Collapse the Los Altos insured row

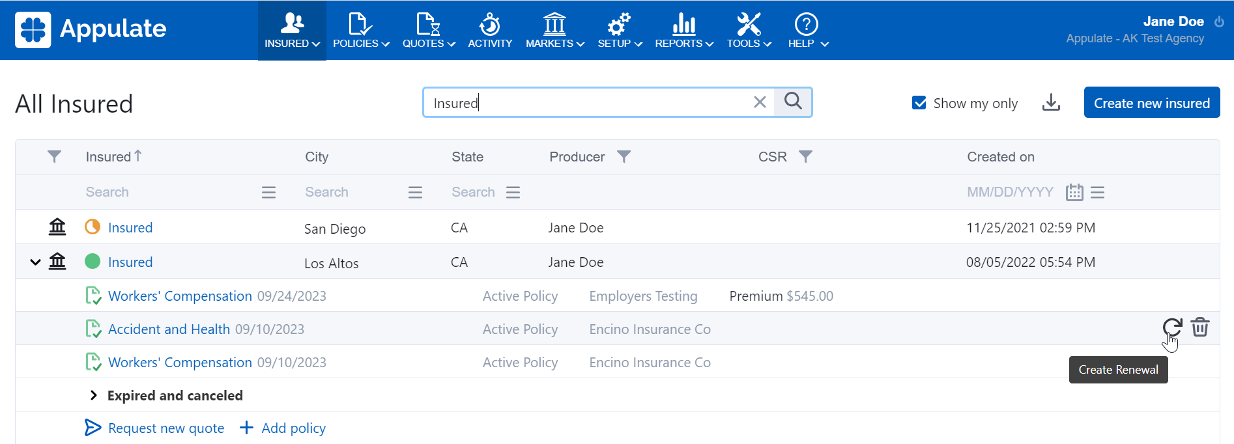35,262
